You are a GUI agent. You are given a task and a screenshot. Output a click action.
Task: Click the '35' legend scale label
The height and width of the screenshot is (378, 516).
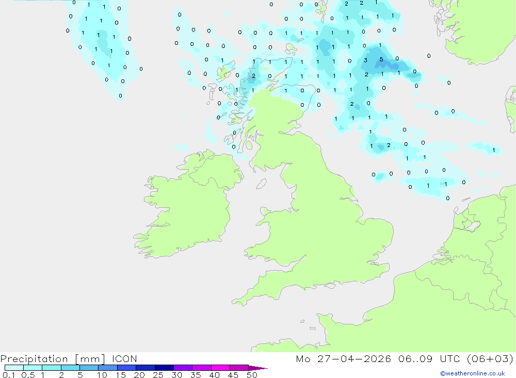click(196, 375)
